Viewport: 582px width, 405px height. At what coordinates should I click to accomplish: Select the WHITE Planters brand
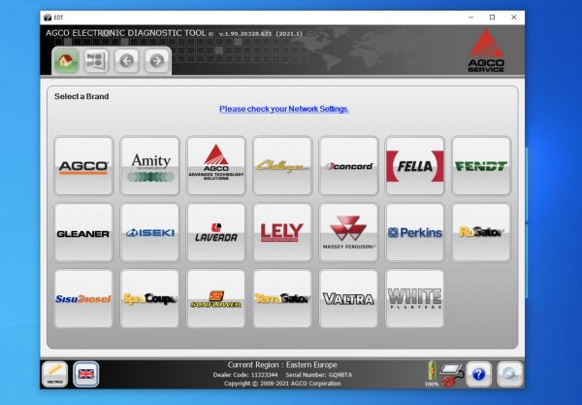(414, 299)
